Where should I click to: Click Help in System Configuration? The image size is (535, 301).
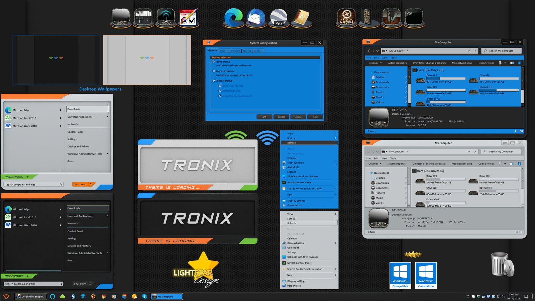[x=315, y=117]
